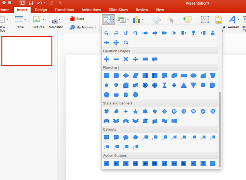Insert the Sound action button
Viewport: 246px width, 180px height.
pyautogui.click(x=193, y=164)
